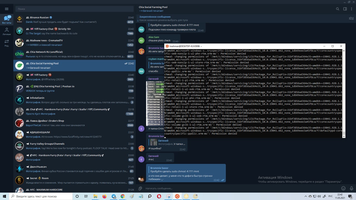
Task: Open the 'Secret Room' channel
Action: 75,180
